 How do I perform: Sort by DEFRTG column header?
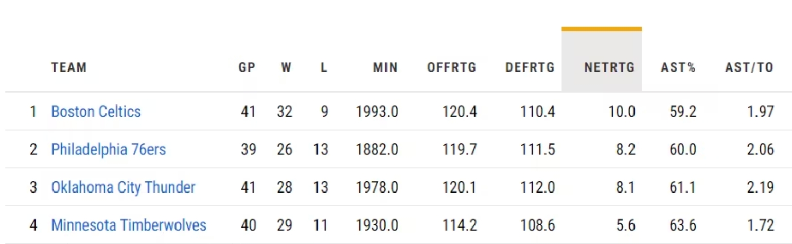(x=530, y=67)
